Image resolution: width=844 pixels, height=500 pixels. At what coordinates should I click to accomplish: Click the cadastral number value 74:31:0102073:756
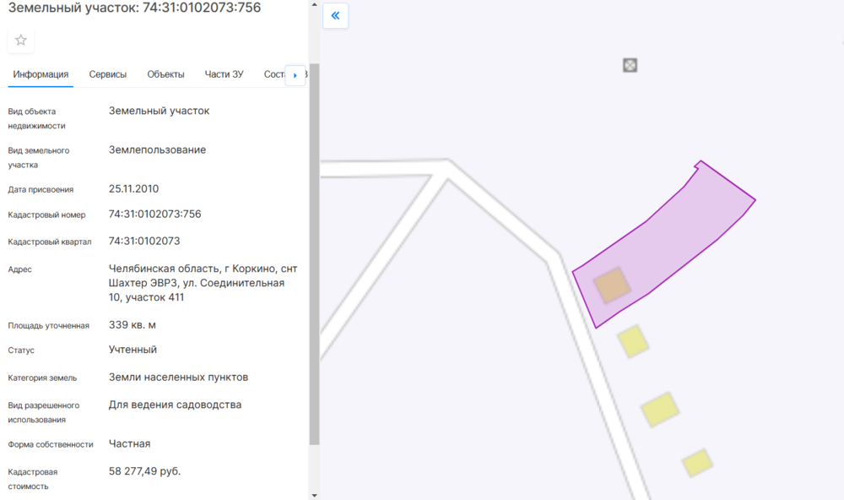point(155,214)
